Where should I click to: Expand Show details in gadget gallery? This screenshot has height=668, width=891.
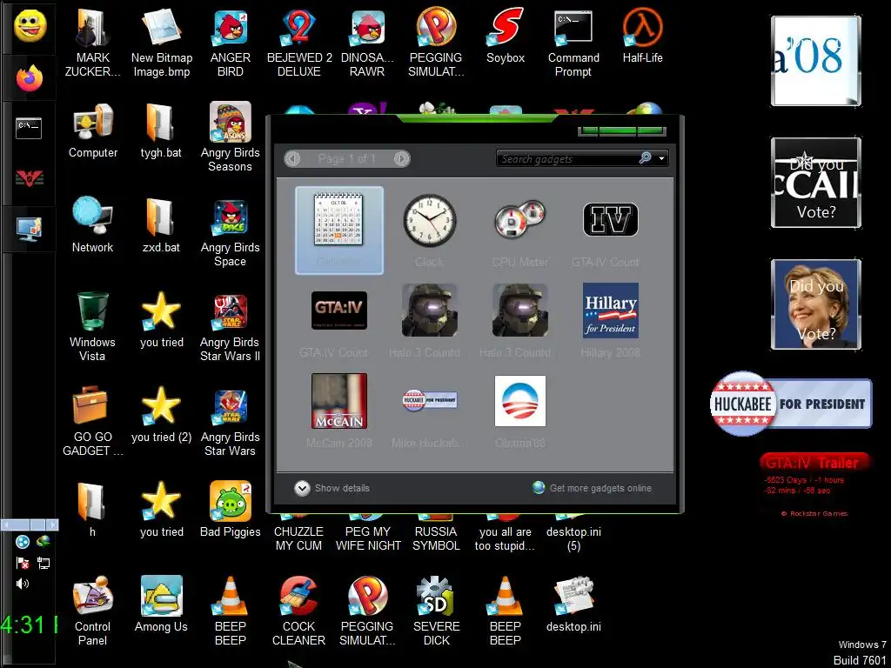click(x=332, y=488)
